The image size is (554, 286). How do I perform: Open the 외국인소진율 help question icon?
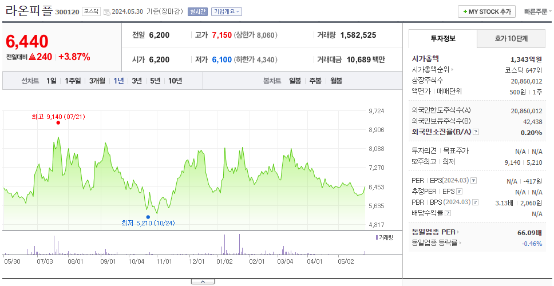[x=476, y=132]
